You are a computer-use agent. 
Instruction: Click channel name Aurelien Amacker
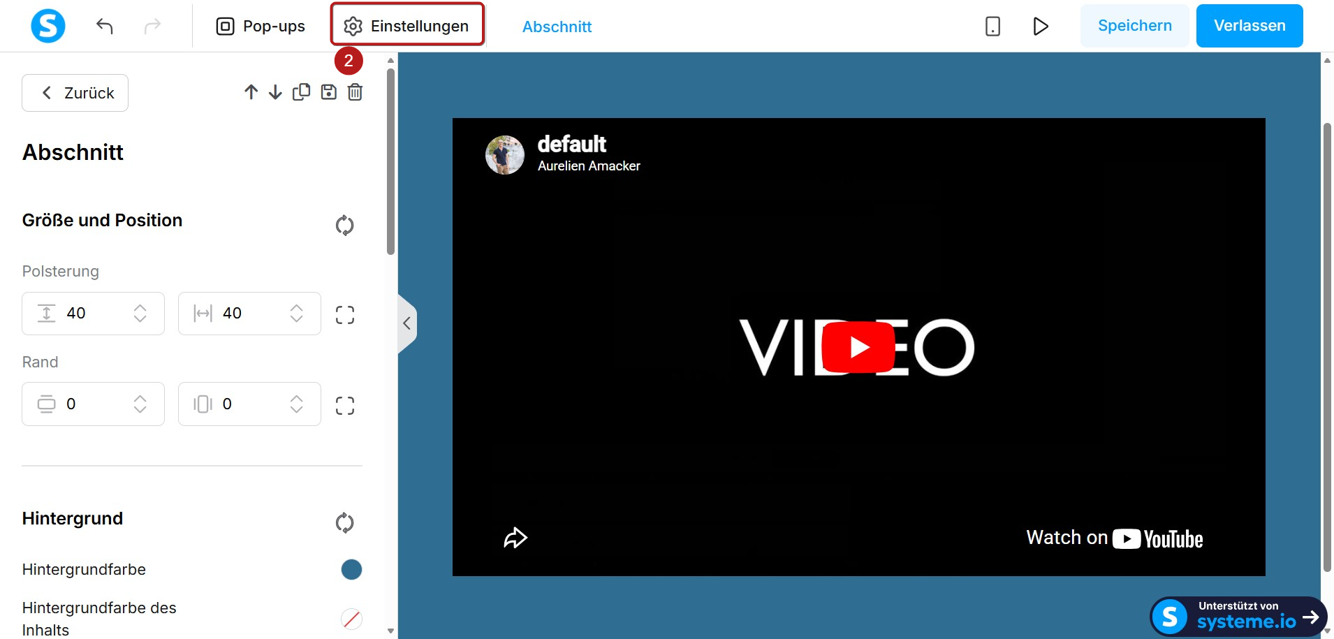(589, 166)
